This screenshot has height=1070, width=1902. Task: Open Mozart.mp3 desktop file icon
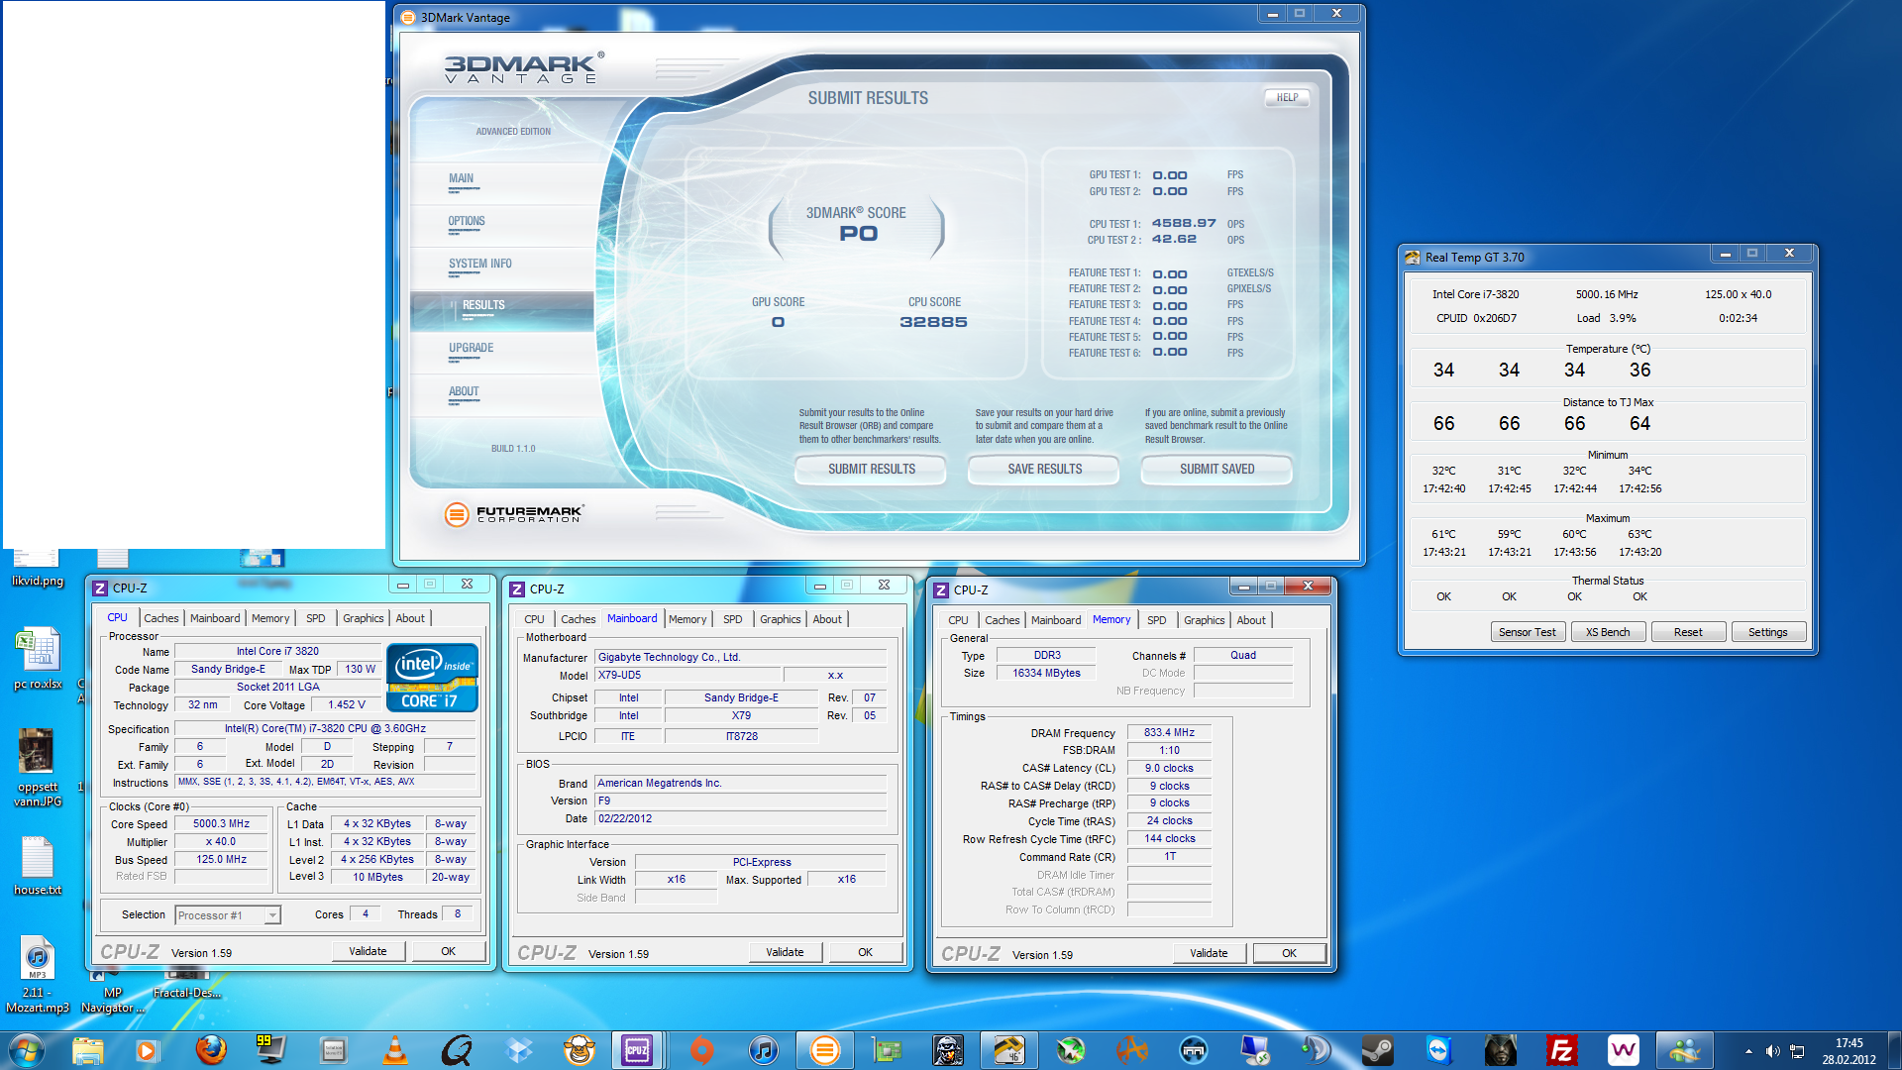[38, 975]
